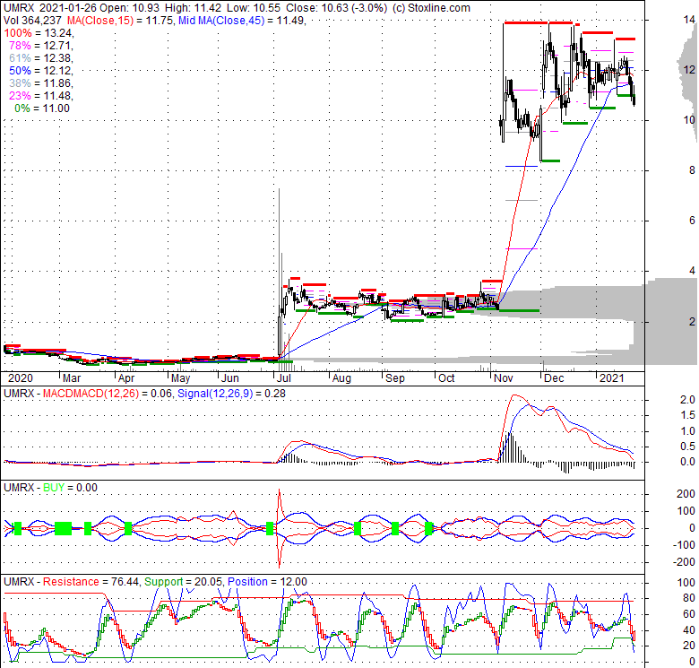Click the 12 price axis label
699x668 pixels.
click(x=689, y=70)
